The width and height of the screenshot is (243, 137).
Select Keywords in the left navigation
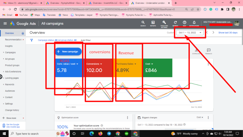[x=10, y=84]
